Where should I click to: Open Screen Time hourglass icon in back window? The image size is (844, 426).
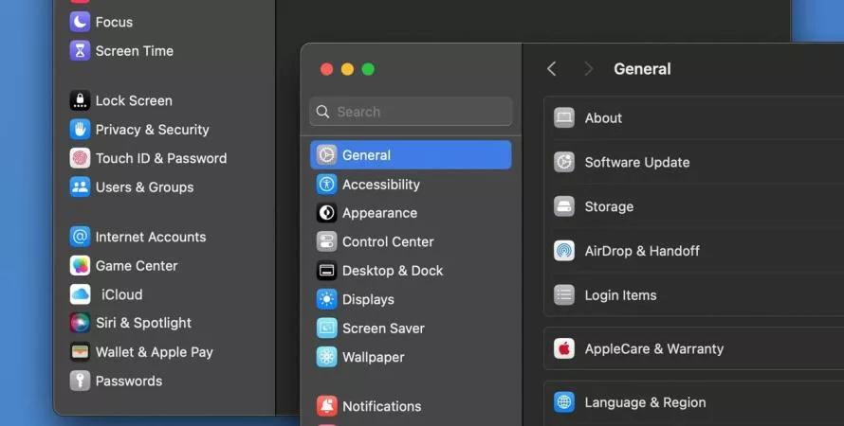(80, 50)
